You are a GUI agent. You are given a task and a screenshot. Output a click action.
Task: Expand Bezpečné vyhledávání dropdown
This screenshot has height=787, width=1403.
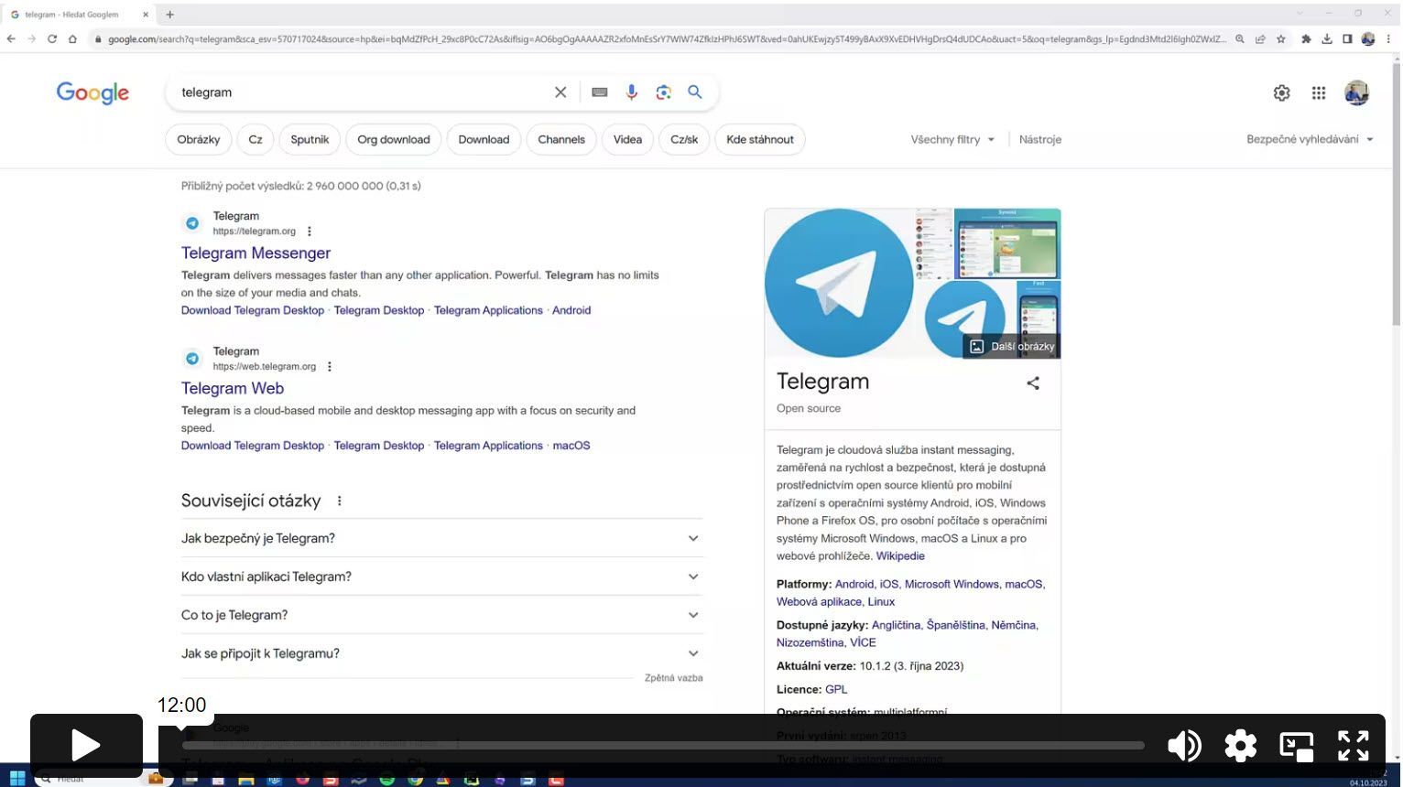point(1311,140)
